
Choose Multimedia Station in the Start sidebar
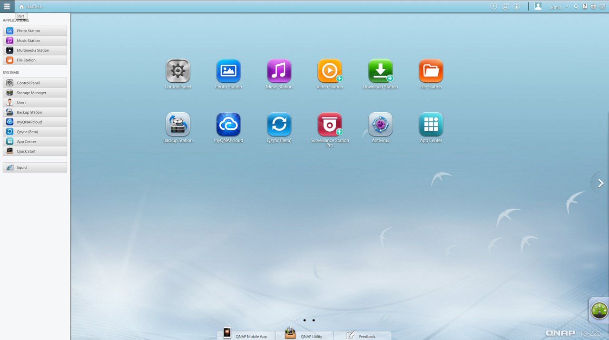(x=35, y=50)
